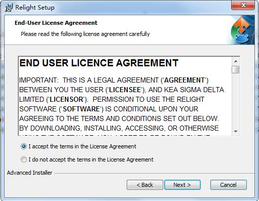This screenshot has height=201, width=259.
Task: Click the empty scrollbar track below the thumb
Action: pyautogui.click(x=236, y=101)
